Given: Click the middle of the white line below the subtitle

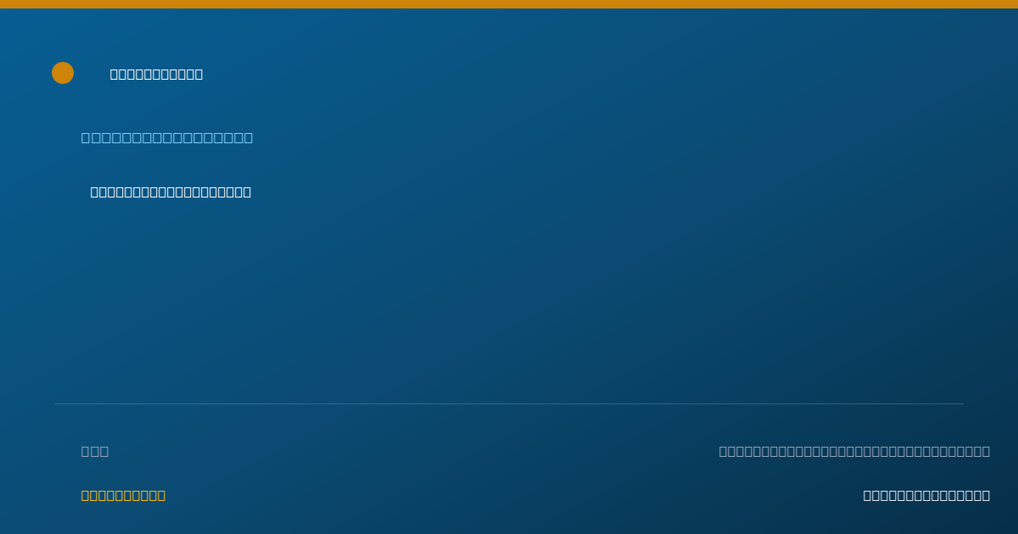Looking at the screenshot, I should (x=171, y=192).
